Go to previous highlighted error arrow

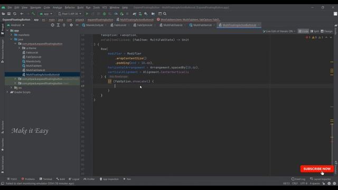(x=326, y=37)
